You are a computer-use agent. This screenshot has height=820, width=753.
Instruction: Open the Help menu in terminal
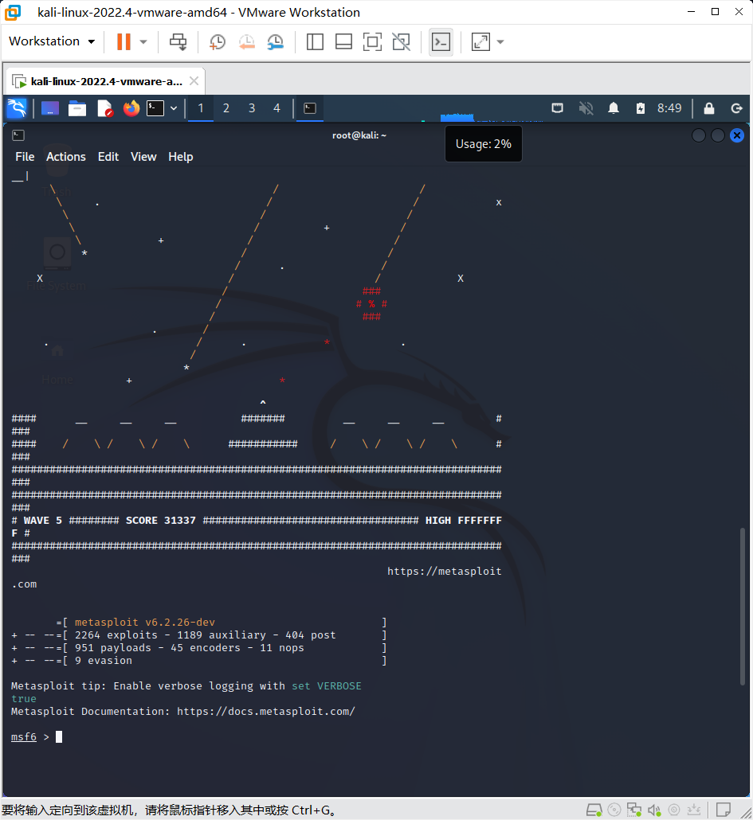(181, 157)
